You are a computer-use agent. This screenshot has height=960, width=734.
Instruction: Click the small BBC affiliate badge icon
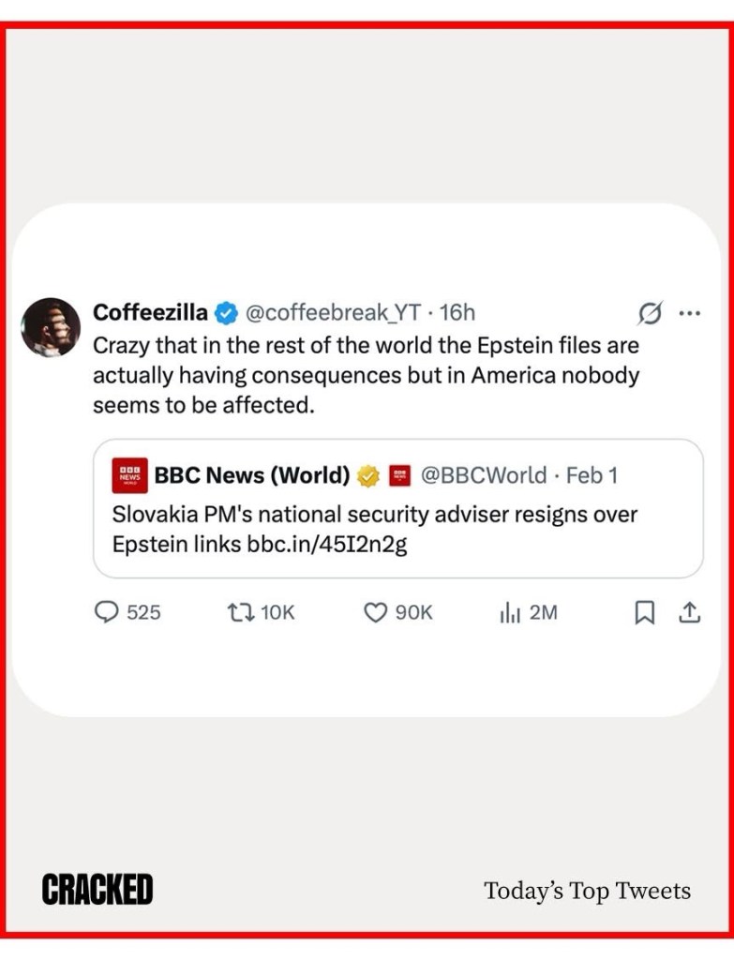click(400, 475)
